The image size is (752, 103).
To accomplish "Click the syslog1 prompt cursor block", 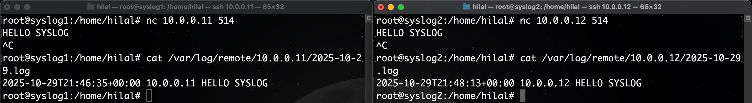I will coord(149,96).
